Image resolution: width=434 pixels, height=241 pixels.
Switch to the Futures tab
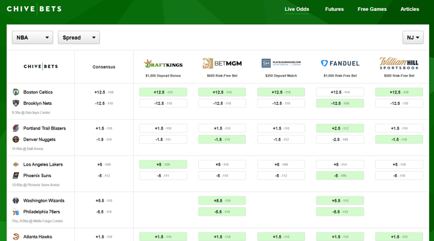pyautogui.click(x=335, y=9)
